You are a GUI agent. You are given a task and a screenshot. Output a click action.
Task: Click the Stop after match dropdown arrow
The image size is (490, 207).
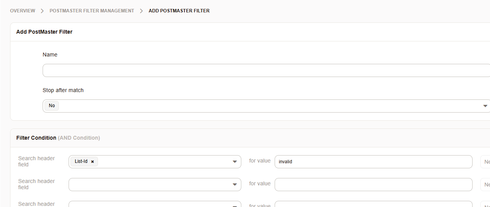click(485, 106)
